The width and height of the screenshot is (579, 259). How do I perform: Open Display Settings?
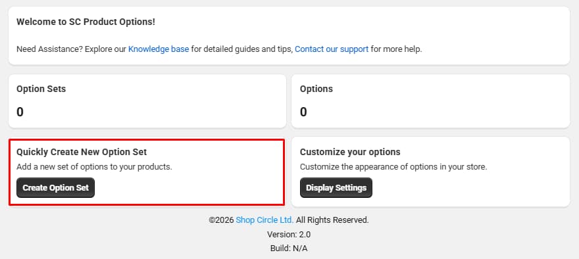pyautogui.click(x=336, y=188)
